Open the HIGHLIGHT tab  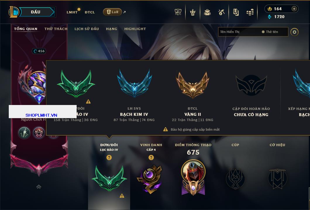135,29
